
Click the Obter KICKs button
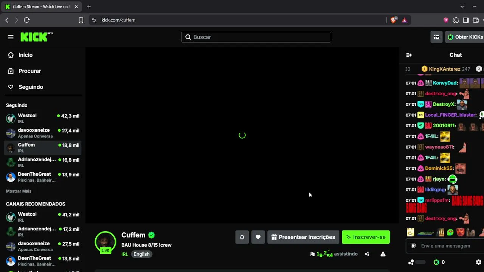[465, 37]
